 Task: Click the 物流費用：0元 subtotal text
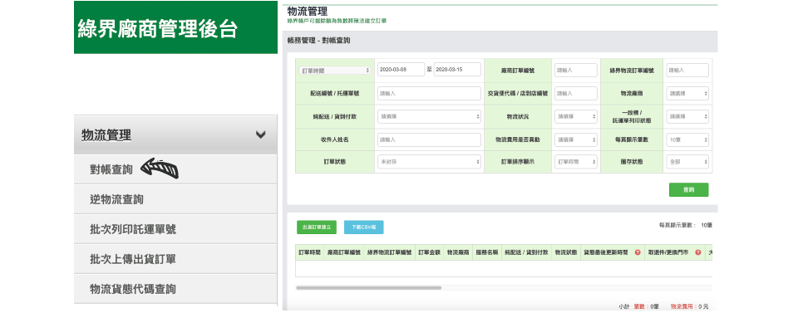[x=690, y=306]
